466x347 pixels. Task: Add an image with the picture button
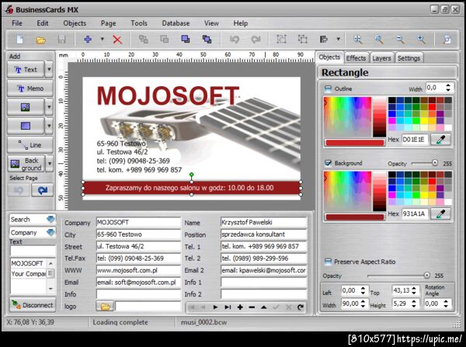pos(26,107)
